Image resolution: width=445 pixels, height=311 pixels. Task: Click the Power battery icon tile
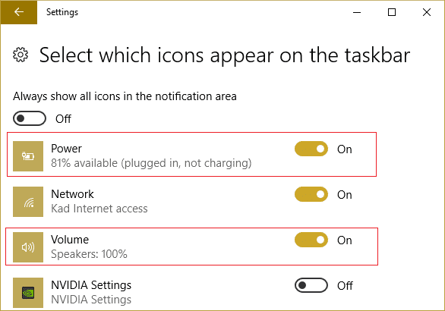[28, 156]
